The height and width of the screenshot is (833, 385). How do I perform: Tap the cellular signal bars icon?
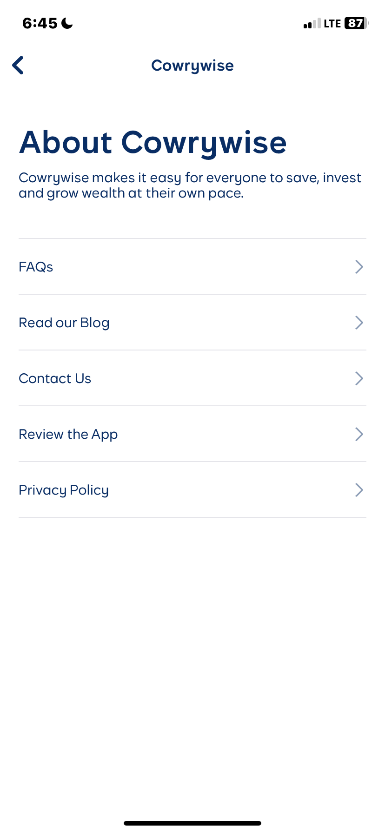coord(312,24)
